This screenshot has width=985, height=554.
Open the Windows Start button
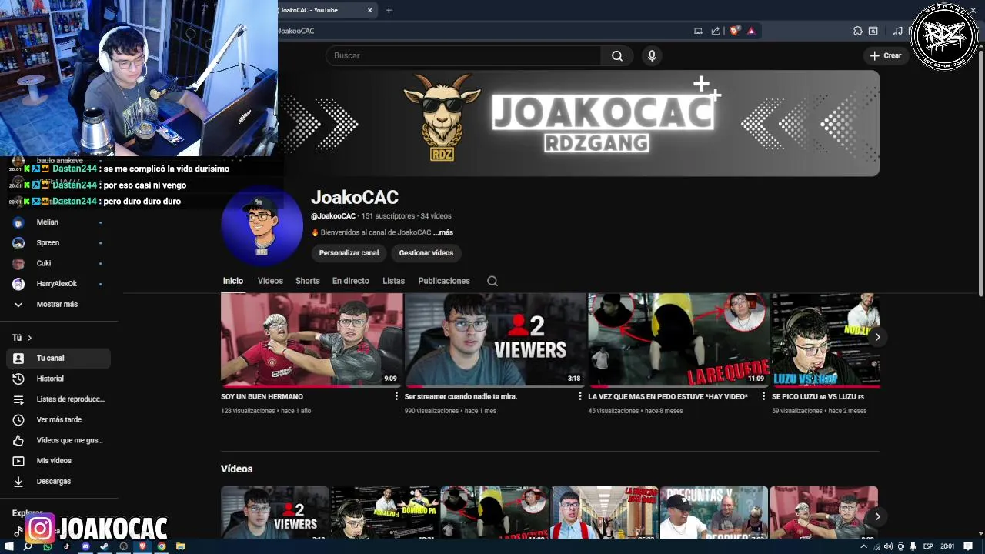pos(8,546)
